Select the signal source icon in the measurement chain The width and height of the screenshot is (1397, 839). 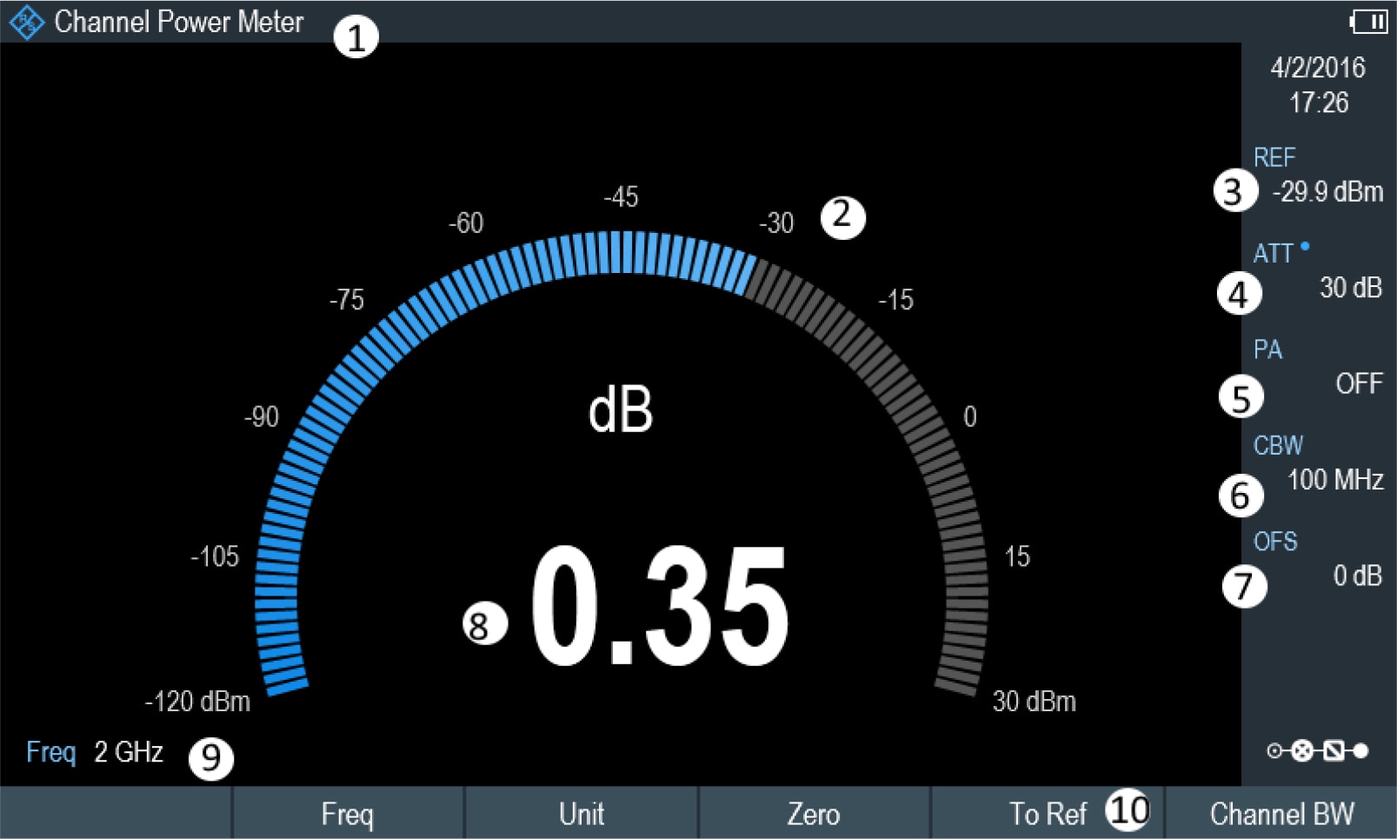[x=1274, y=750]
